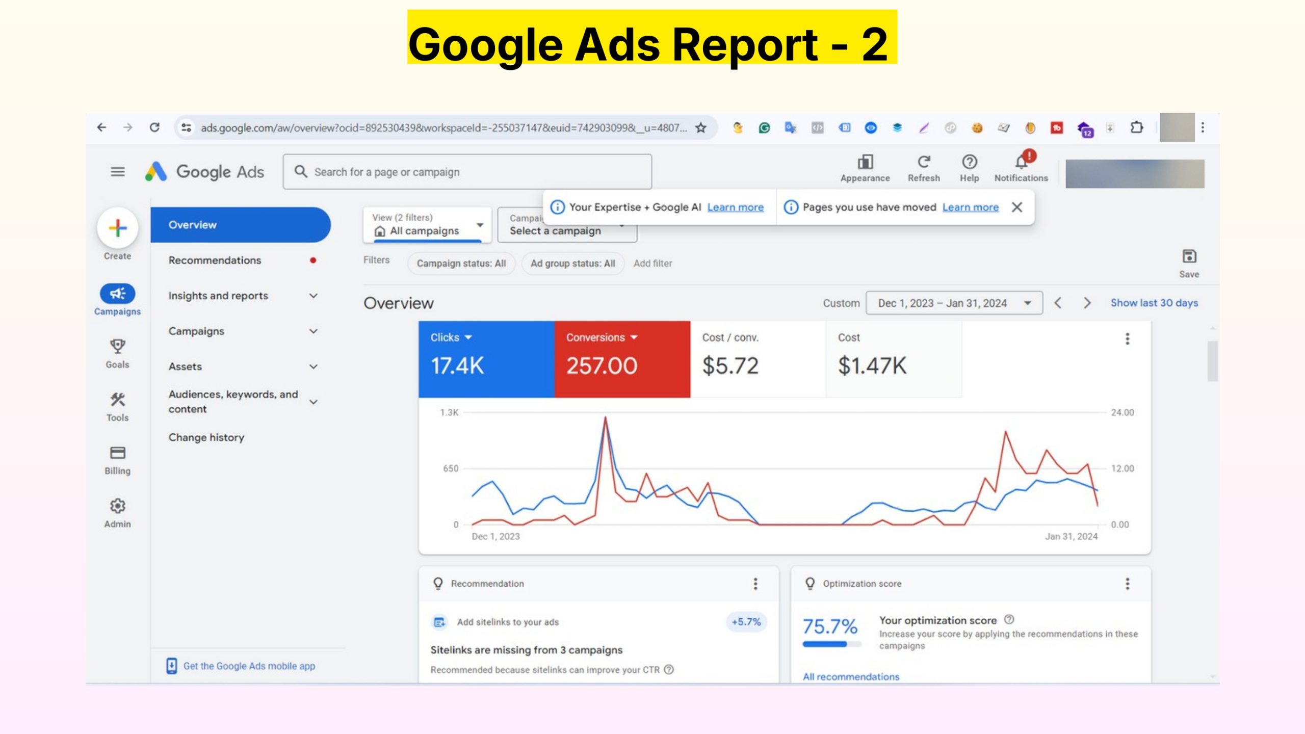This screenshot has width=1305, height=734.
Task: Open the Billing card icon
Action: [x=118, y=453]
